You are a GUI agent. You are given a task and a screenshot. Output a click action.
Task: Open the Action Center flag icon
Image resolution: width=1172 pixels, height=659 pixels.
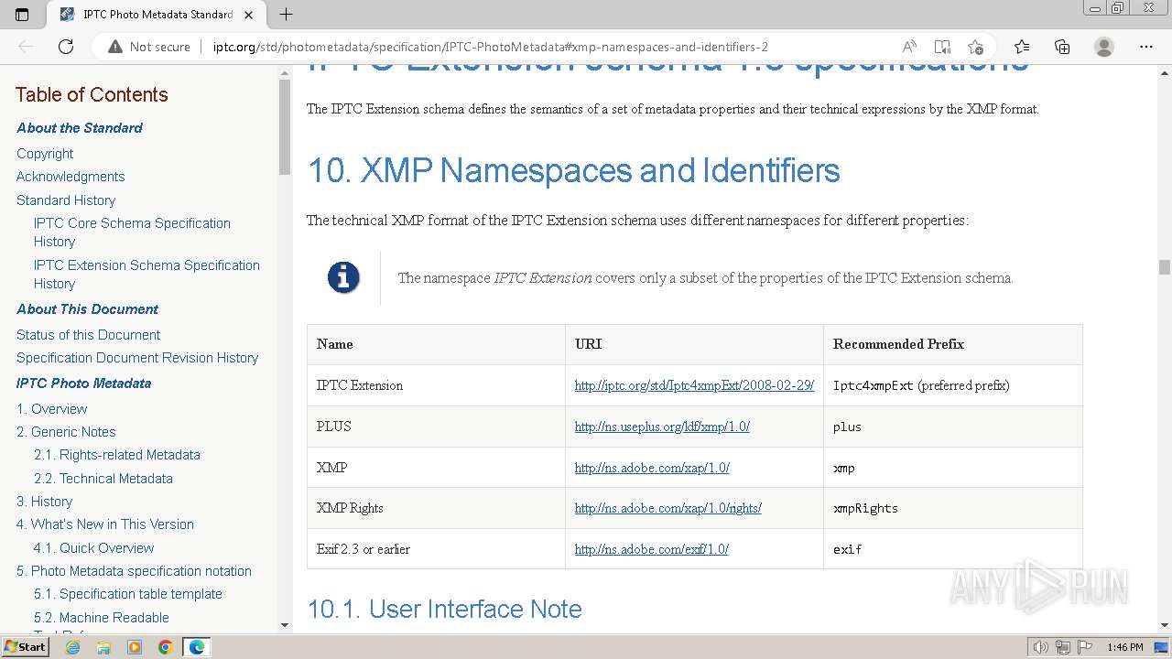coord(1083,648)
